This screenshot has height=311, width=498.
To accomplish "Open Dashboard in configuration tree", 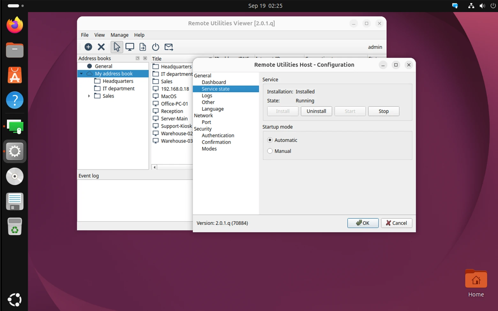I will (214, 82).
